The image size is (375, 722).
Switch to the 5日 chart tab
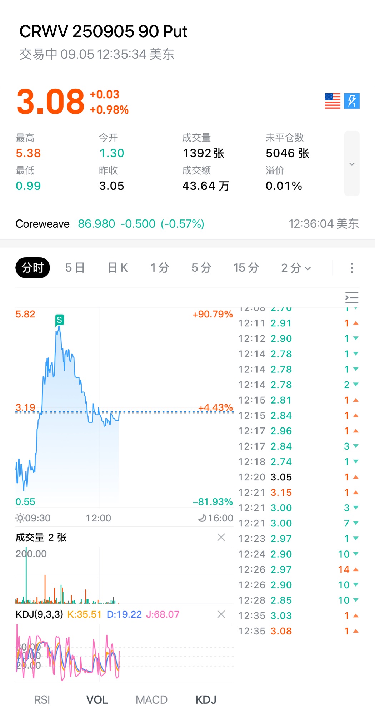[x=75, y=268]
